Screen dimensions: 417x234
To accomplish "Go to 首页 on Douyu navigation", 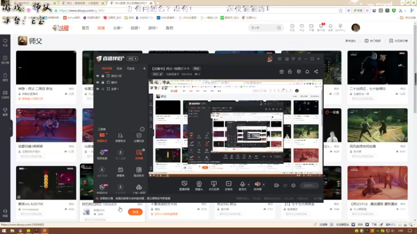I will pyautogui.click(x=85, y=28).
